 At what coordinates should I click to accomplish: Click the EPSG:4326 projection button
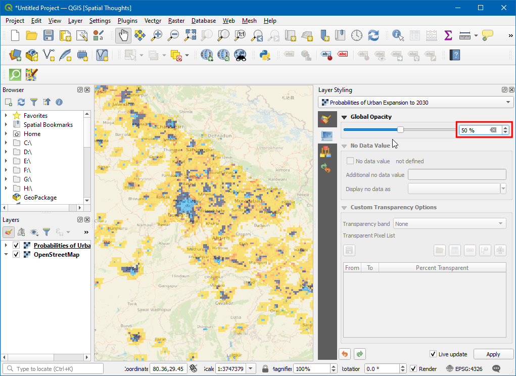465,369
